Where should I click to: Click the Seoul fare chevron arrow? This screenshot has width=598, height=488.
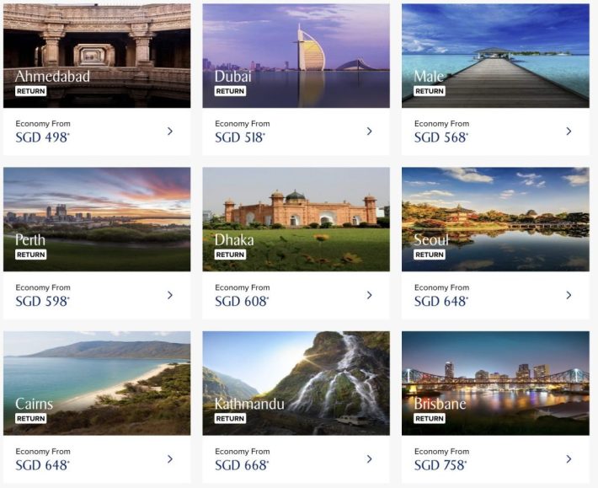[569, 295]
